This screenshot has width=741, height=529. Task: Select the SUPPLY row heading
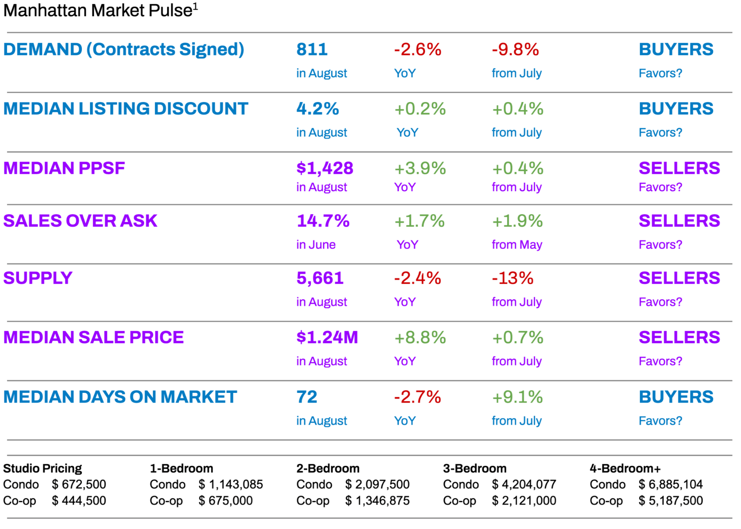point(38,278)
